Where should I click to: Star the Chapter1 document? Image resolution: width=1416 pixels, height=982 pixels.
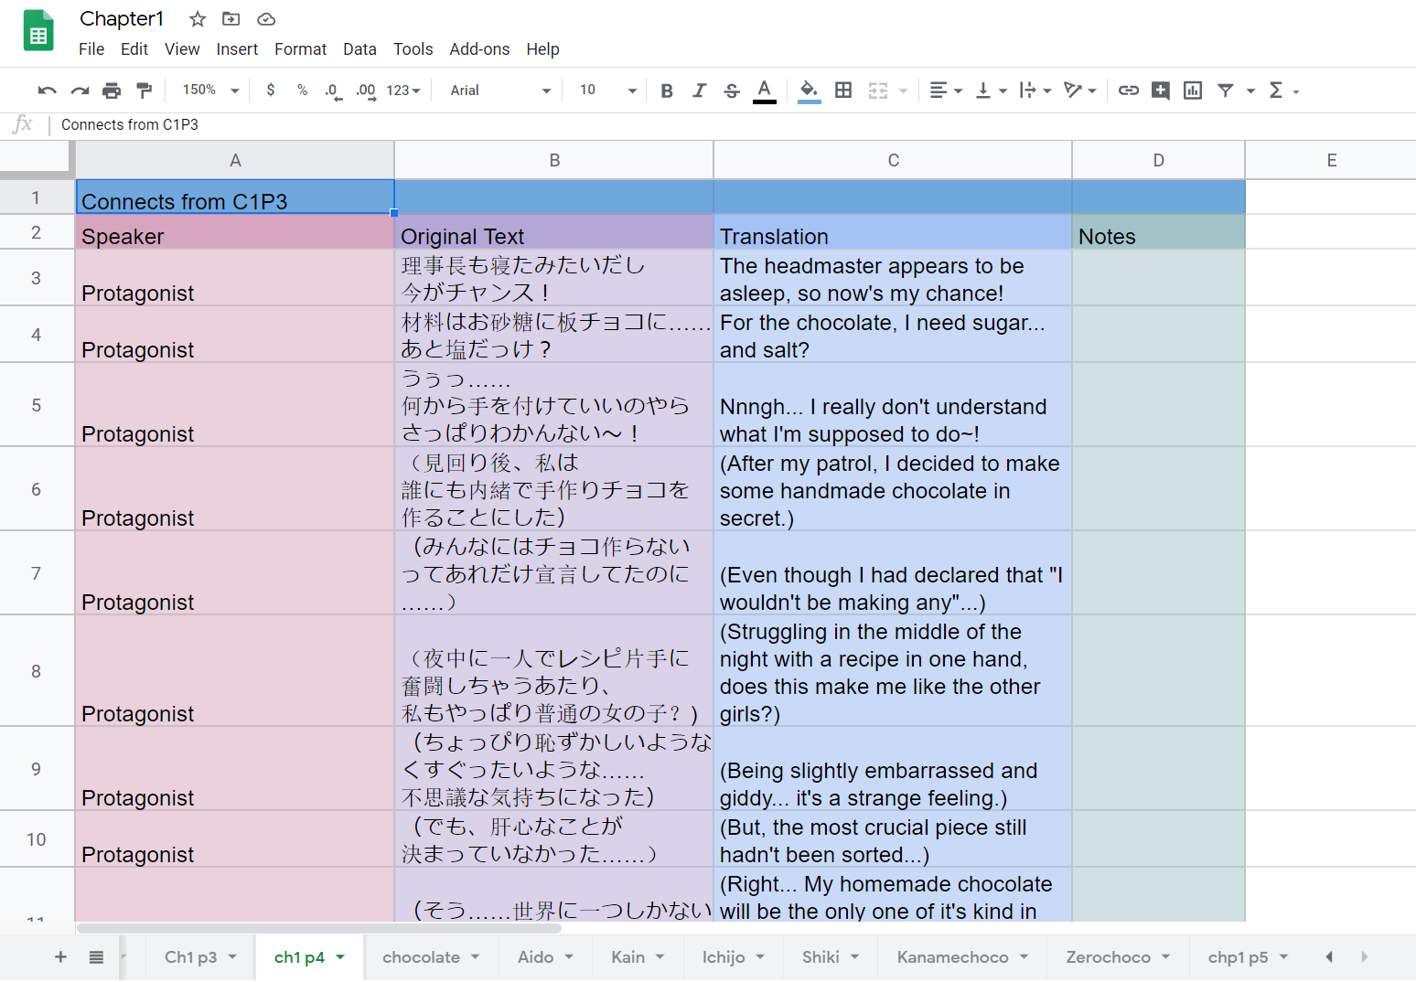(x=198, y=19)
